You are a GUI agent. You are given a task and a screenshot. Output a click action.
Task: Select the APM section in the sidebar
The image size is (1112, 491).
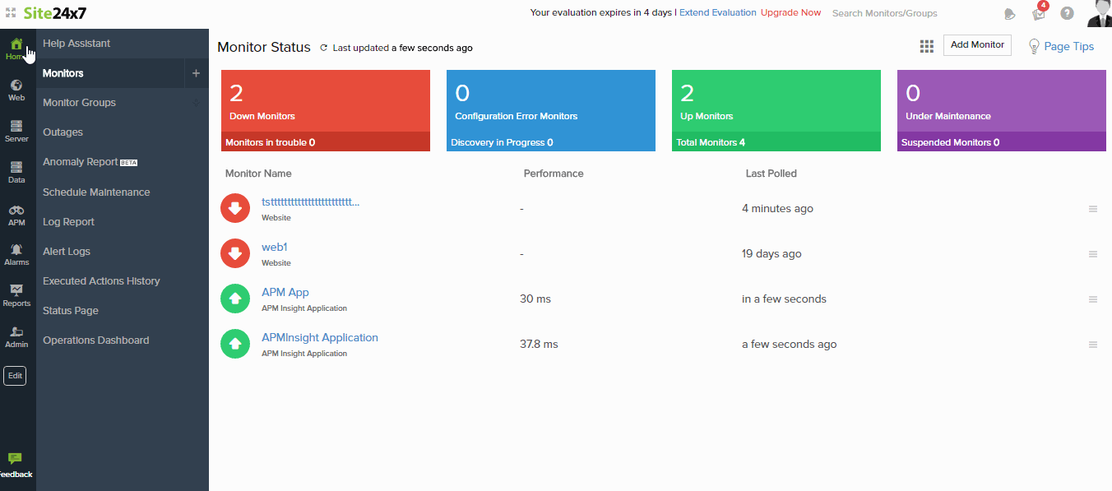(x=16, y=214)
